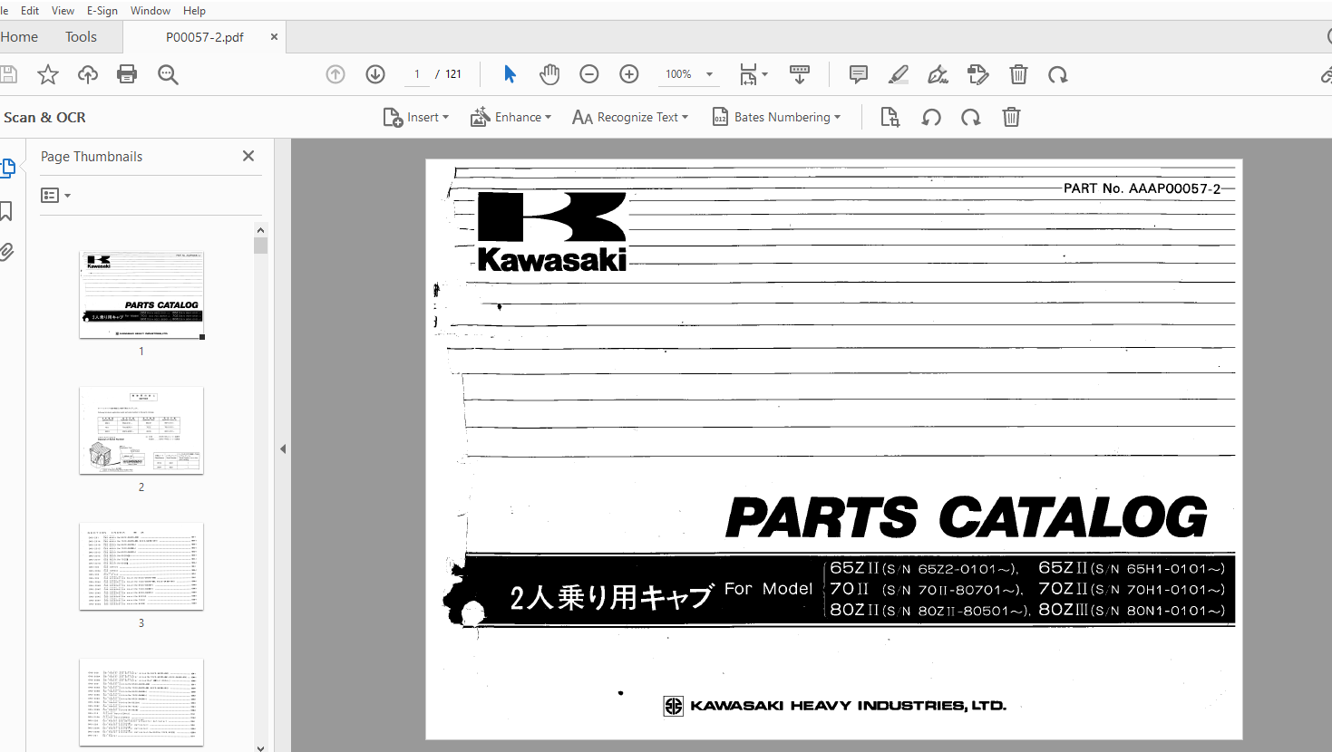Viewport: 1332px width, 752px height.
Task: Click the 'Scan & OCR' toolbar label
Action: [44, 117]
